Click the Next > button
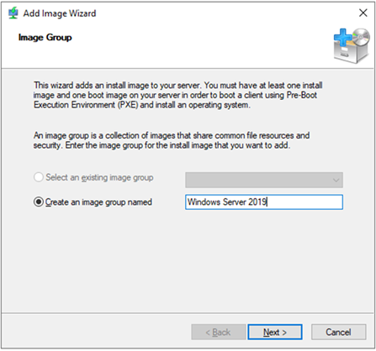The height and width of the screenshot is (351, 376). 275,333
